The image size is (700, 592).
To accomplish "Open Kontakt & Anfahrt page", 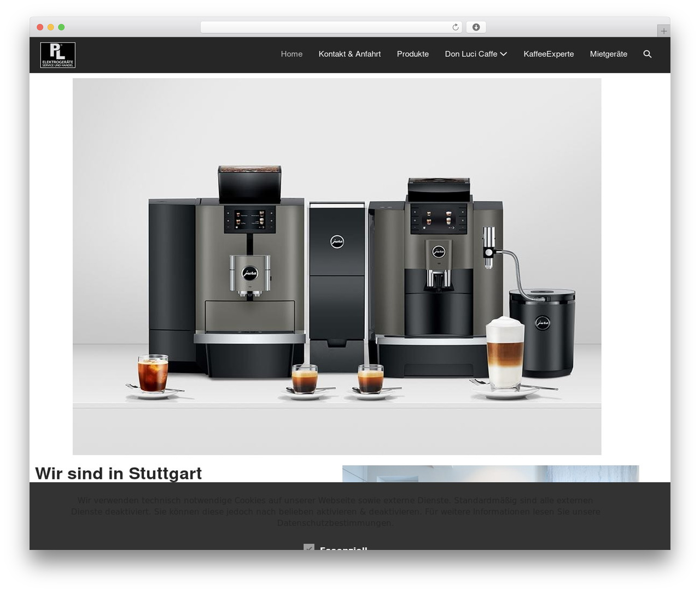I will tap(349, 54).
